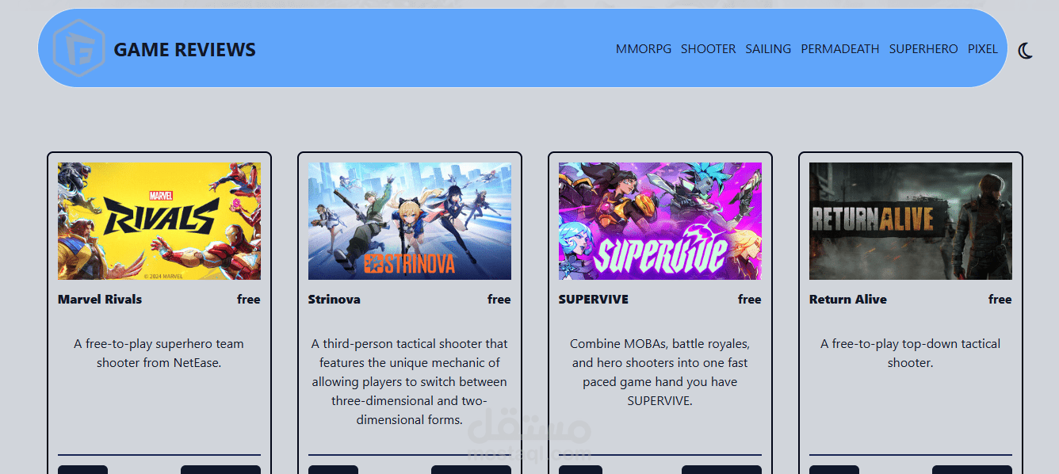Click the Strinova card title
Image resolution: width=1059 pixels, height=474 pixels.
[335, 299]
